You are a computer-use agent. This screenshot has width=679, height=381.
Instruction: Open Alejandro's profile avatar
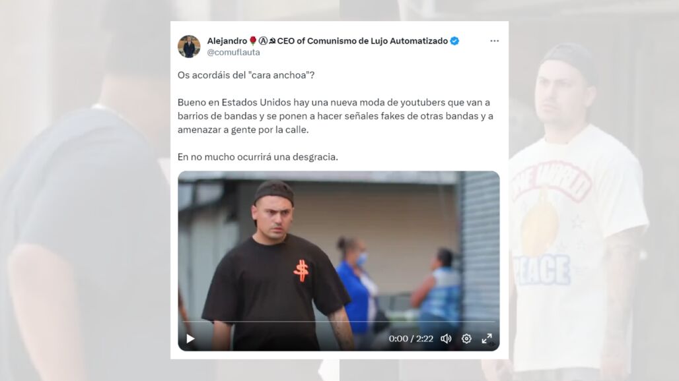click(x=189, y=46)
